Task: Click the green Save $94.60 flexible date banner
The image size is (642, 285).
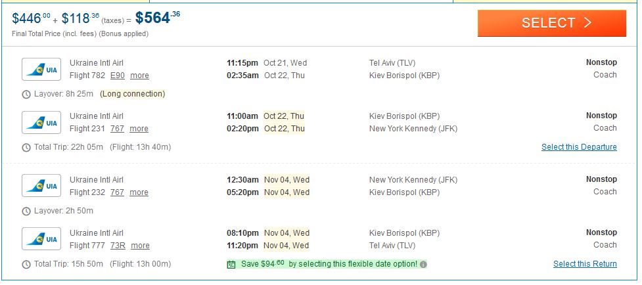Action: [322, 264]
